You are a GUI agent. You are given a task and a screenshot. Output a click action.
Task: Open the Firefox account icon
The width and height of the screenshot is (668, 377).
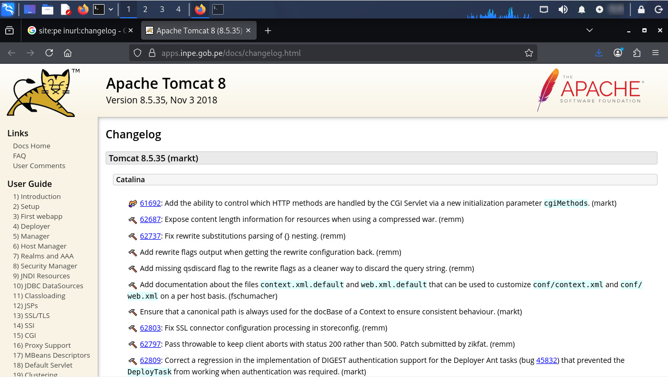pyautogui.click(x=618, y=53)
